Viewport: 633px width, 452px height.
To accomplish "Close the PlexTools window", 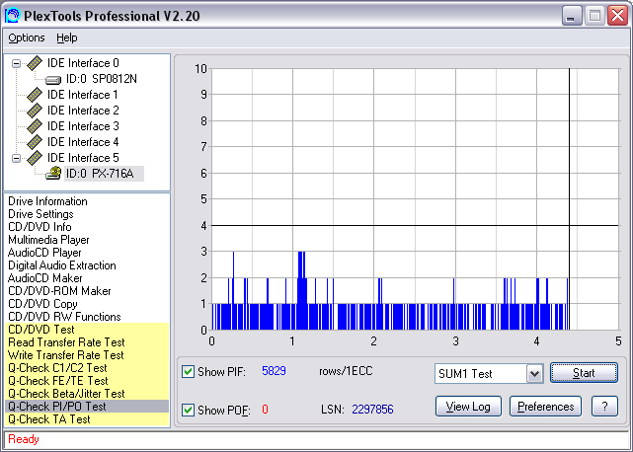I will coord(617,16).
